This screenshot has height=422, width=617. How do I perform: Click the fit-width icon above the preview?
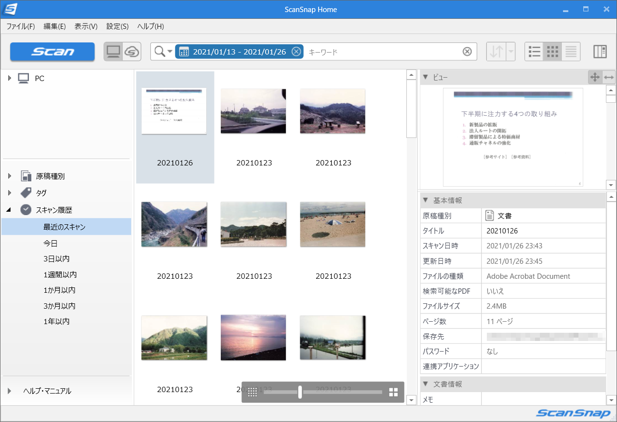pyautogui.click(x=609, y=77)
